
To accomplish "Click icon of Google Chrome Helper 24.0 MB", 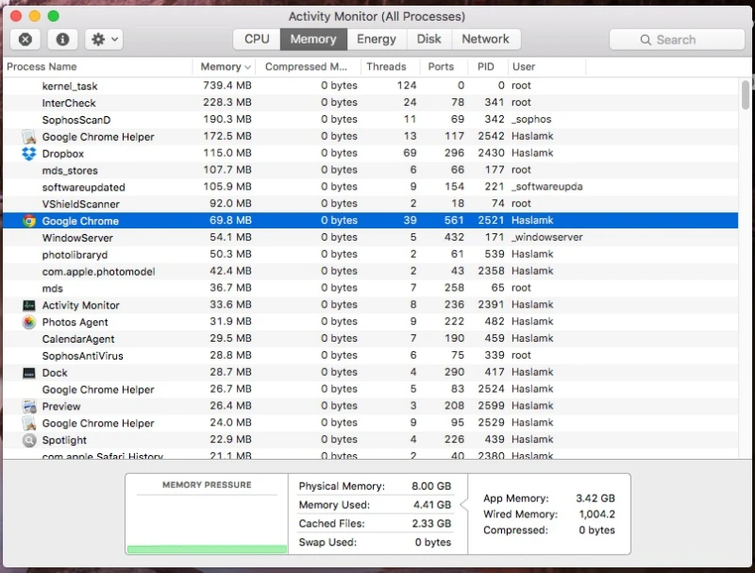I will click(x=29, y=423).
